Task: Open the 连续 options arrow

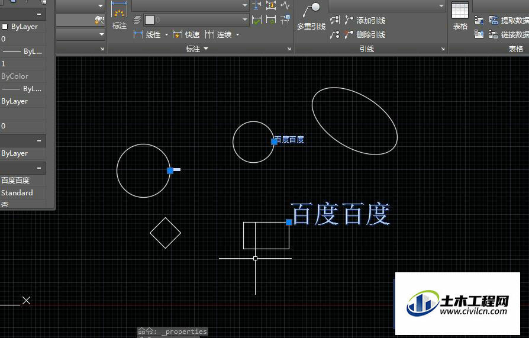Action: click(x=237, y=35)
